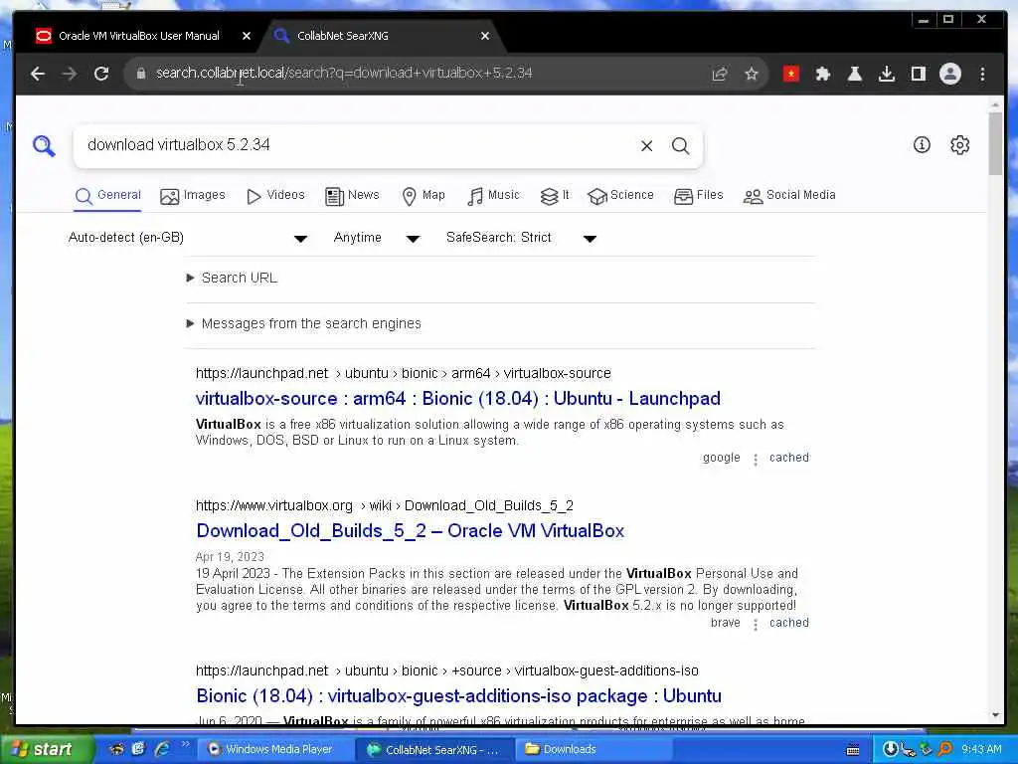
Task: Switch to Music search category
Action: (x=493, y=196)
